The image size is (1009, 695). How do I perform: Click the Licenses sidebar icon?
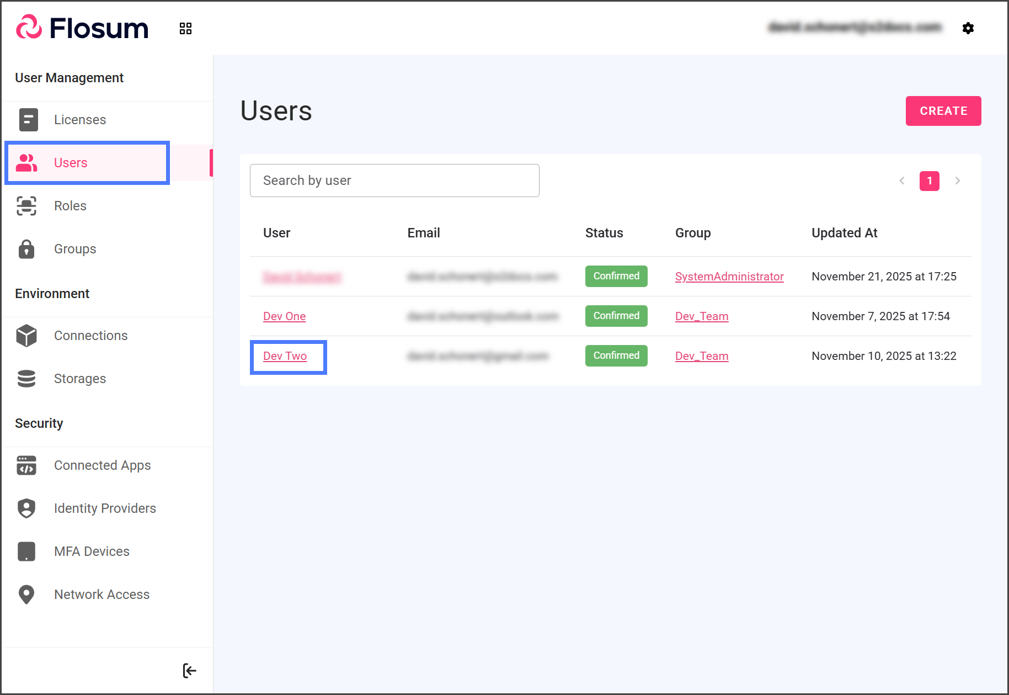tap(28, 120)
